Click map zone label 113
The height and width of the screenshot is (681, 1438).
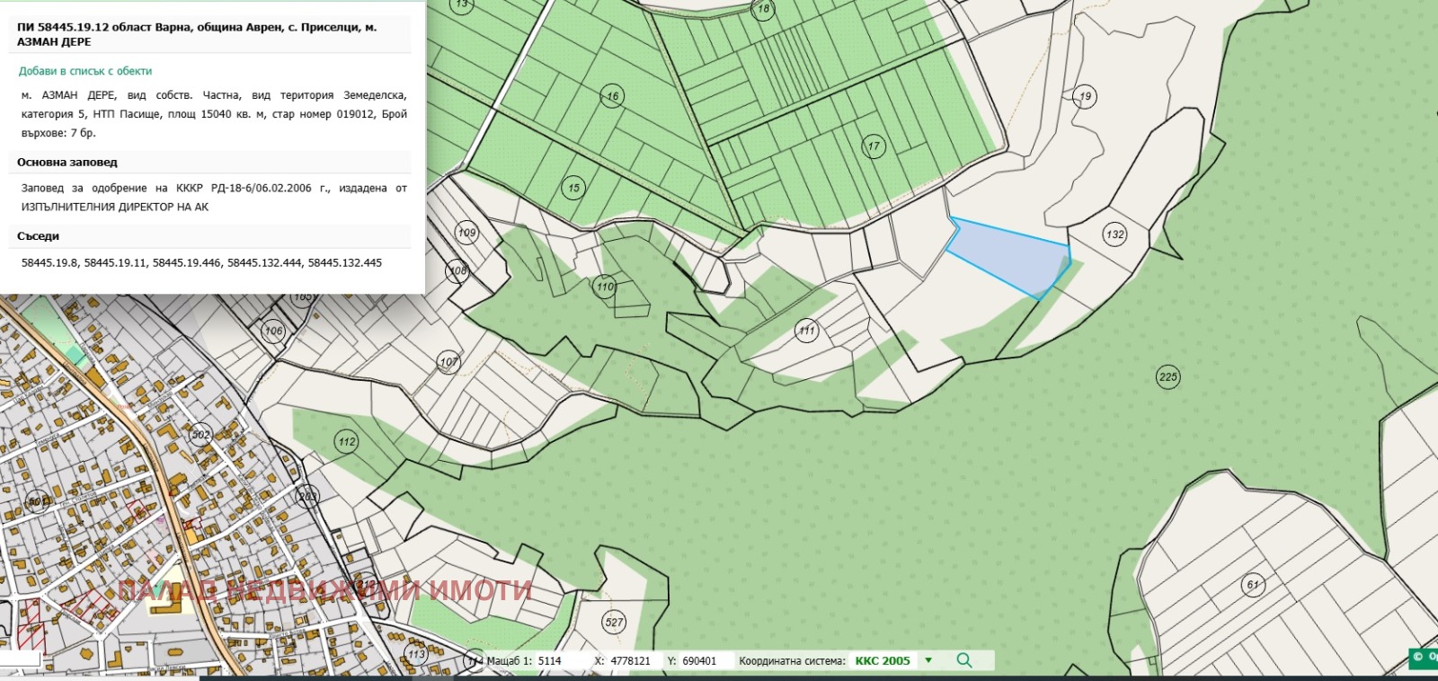[x=416, y=654]
